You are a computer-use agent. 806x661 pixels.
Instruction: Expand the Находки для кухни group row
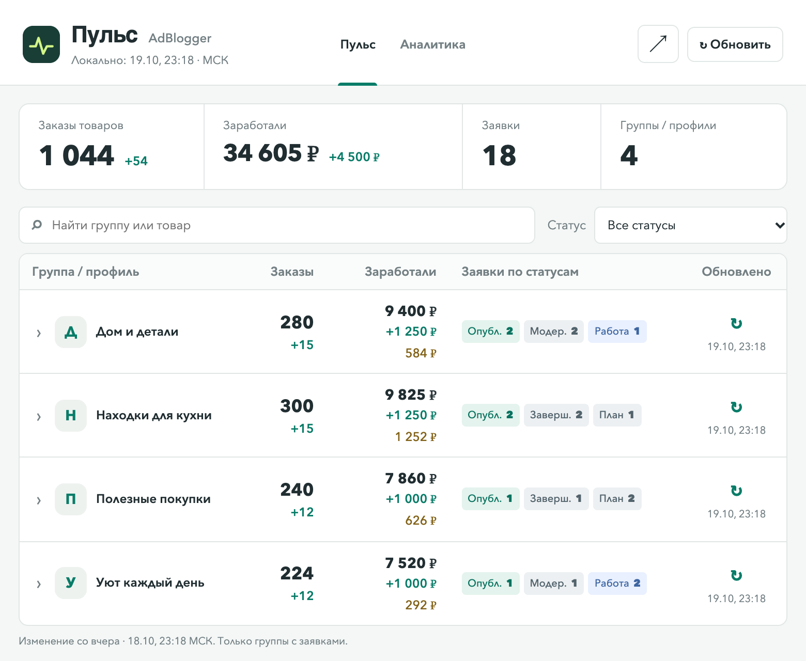(x=39, y=417)
